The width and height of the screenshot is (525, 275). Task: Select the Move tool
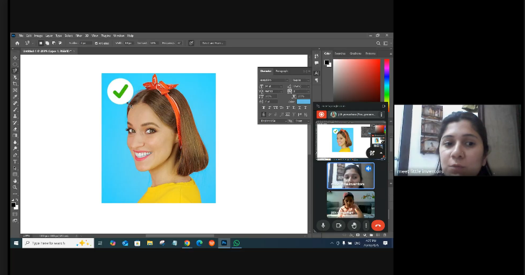click(x=15, y=58)
